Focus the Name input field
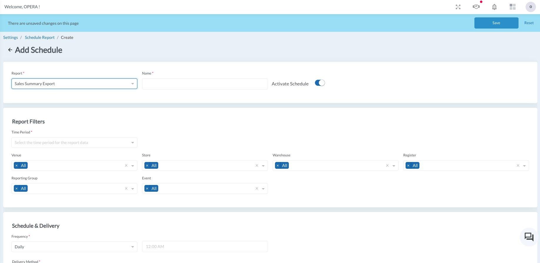The width and height of the screenshot is (540, 263). point(205,84)
